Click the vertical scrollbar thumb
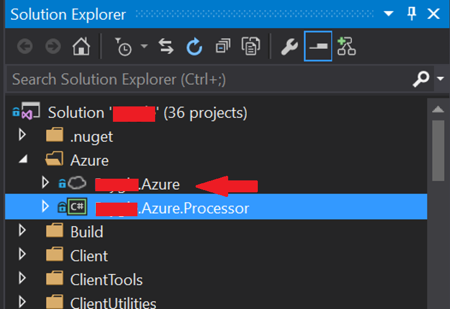 point(438,148)
